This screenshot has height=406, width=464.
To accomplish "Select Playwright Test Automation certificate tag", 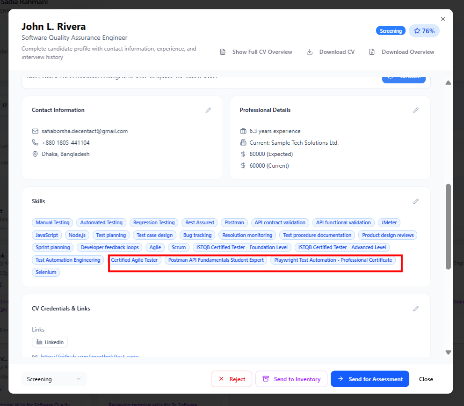I will (x=333, y=260).
